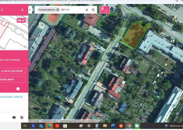The height and width of the screenshot is (130, 183).
Task: Select parcel 5811/6 on the map
Action: pyautogui.click(x=163, y=35)
